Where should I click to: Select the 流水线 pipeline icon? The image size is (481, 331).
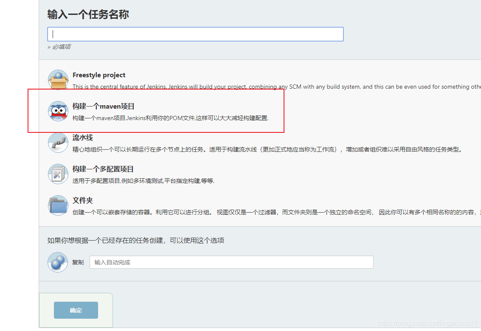58,143
